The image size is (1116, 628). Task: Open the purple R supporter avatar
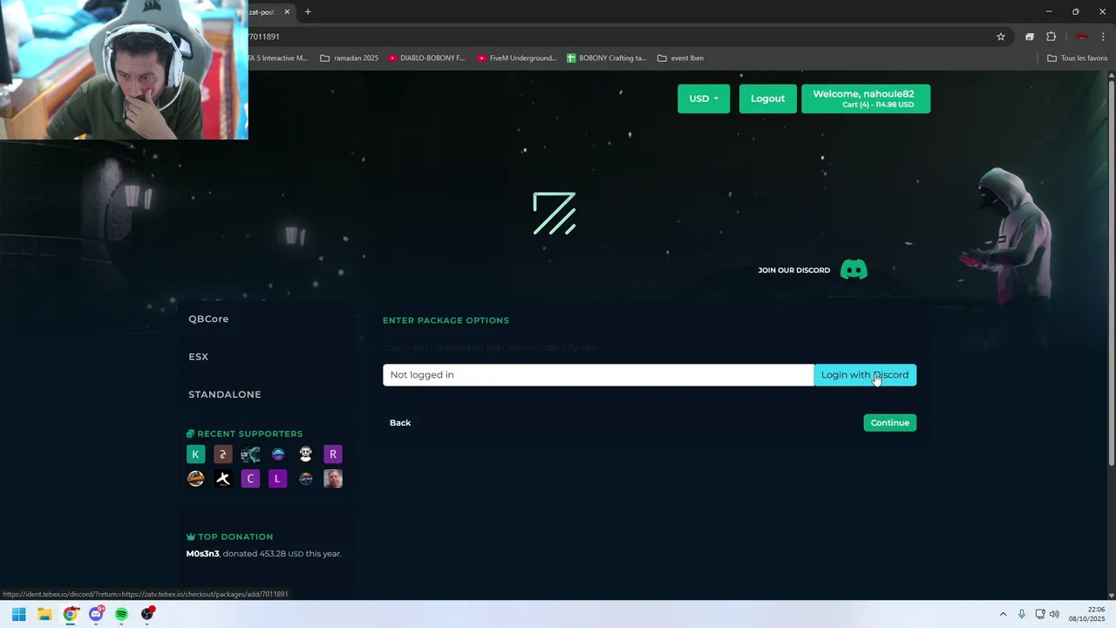pos(332,454)
